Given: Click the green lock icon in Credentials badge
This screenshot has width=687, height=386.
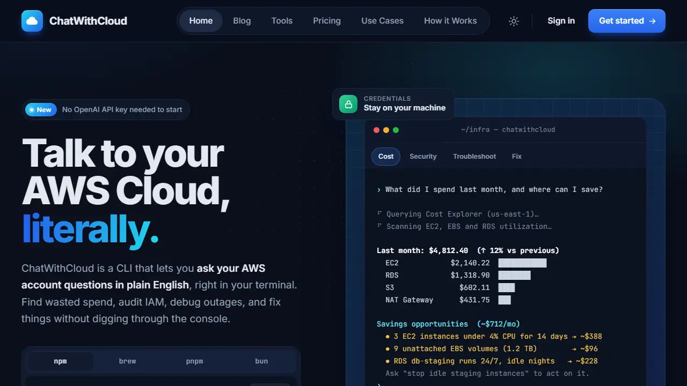Looking at the screenshot, I should [x=348, y=103].
